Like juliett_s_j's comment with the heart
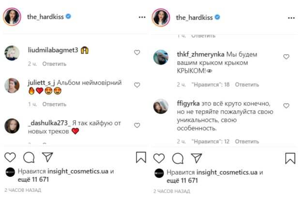Image resolution: width=300 pixels, height=200 pixels. (x=137, y=85)
